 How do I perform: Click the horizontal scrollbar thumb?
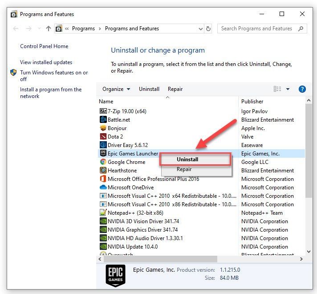[161, 259]
